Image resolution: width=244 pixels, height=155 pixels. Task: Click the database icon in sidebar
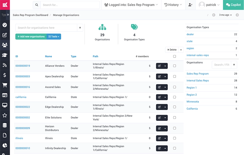pyautogui.click(x=5, y=125)
